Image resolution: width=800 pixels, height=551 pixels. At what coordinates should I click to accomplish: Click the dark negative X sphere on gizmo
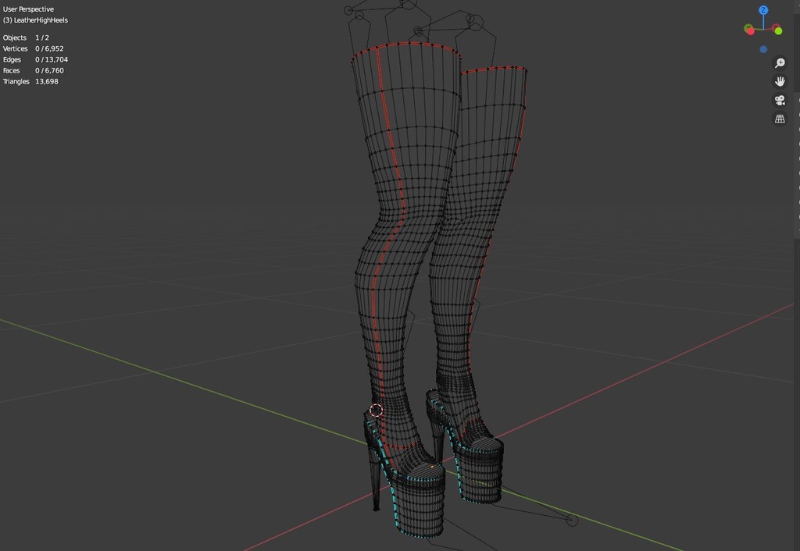pyautogui.click(x=776, y=26)
